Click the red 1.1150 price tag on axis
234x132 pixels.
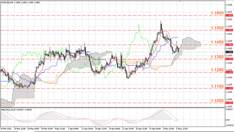click(229, 88)
